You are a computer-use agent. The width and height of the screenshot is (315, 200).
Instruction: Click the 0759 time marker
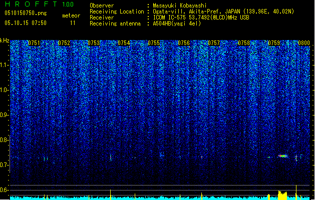tap(274, 43)
